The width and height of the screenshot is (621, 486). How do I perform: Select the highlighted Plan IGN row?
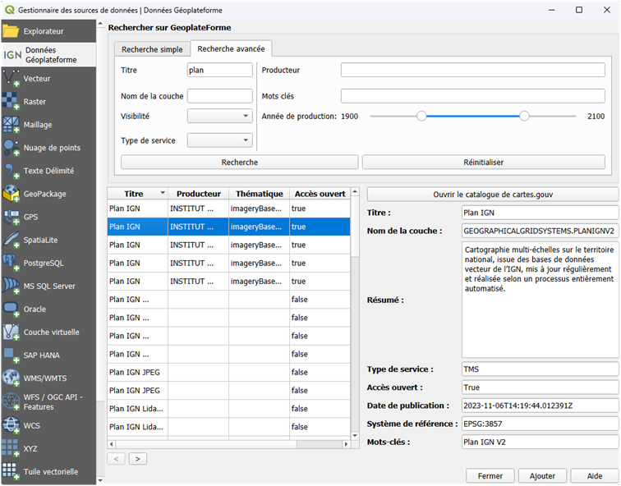(228, 227)
